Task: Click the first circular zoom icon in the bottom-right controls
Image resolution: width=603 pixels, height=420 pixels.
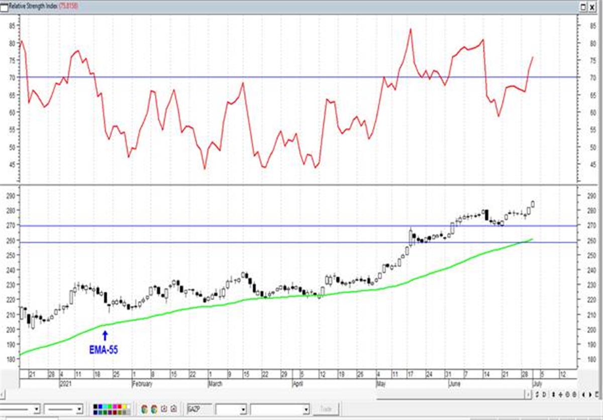Action: click(x=567, y=394)
